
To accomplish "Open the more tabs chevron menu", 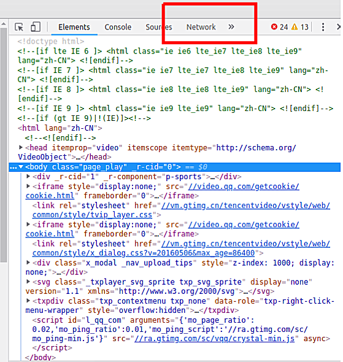I will (231, 27).
